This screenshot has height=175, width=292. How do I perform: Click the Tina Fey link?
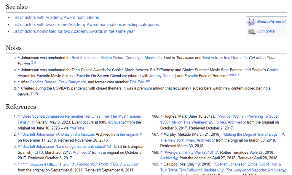click(137, 82)
